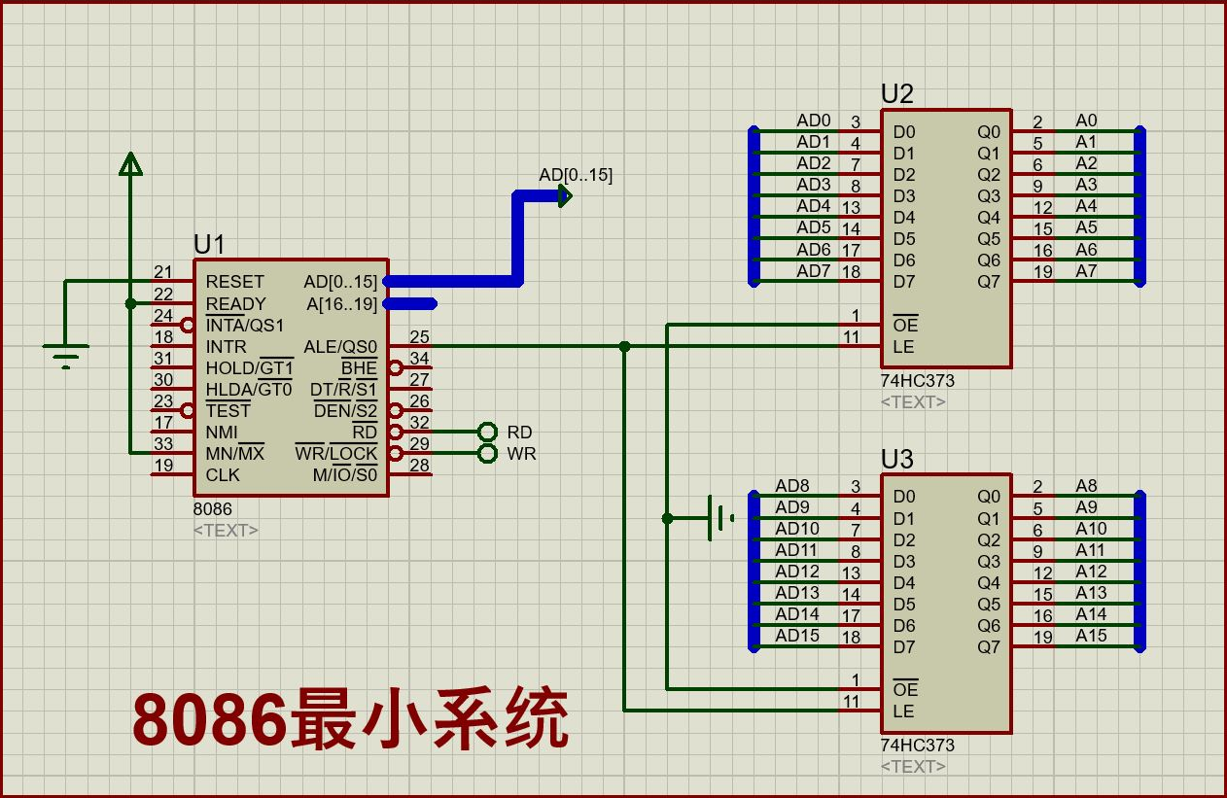Click the <TEXT> placeholder under the 8086
Screen dimensions: 1227x798
(226, 531)
